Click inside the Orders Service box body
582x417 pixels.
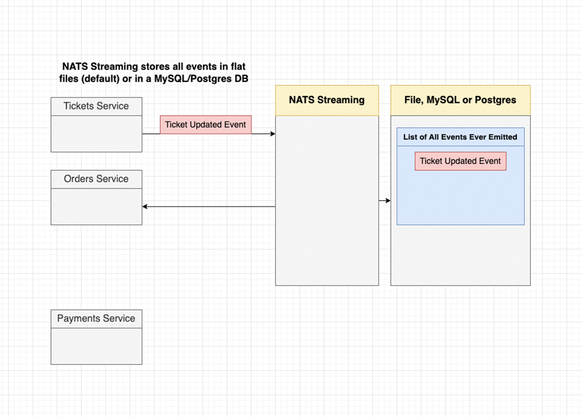coord(96,207)
